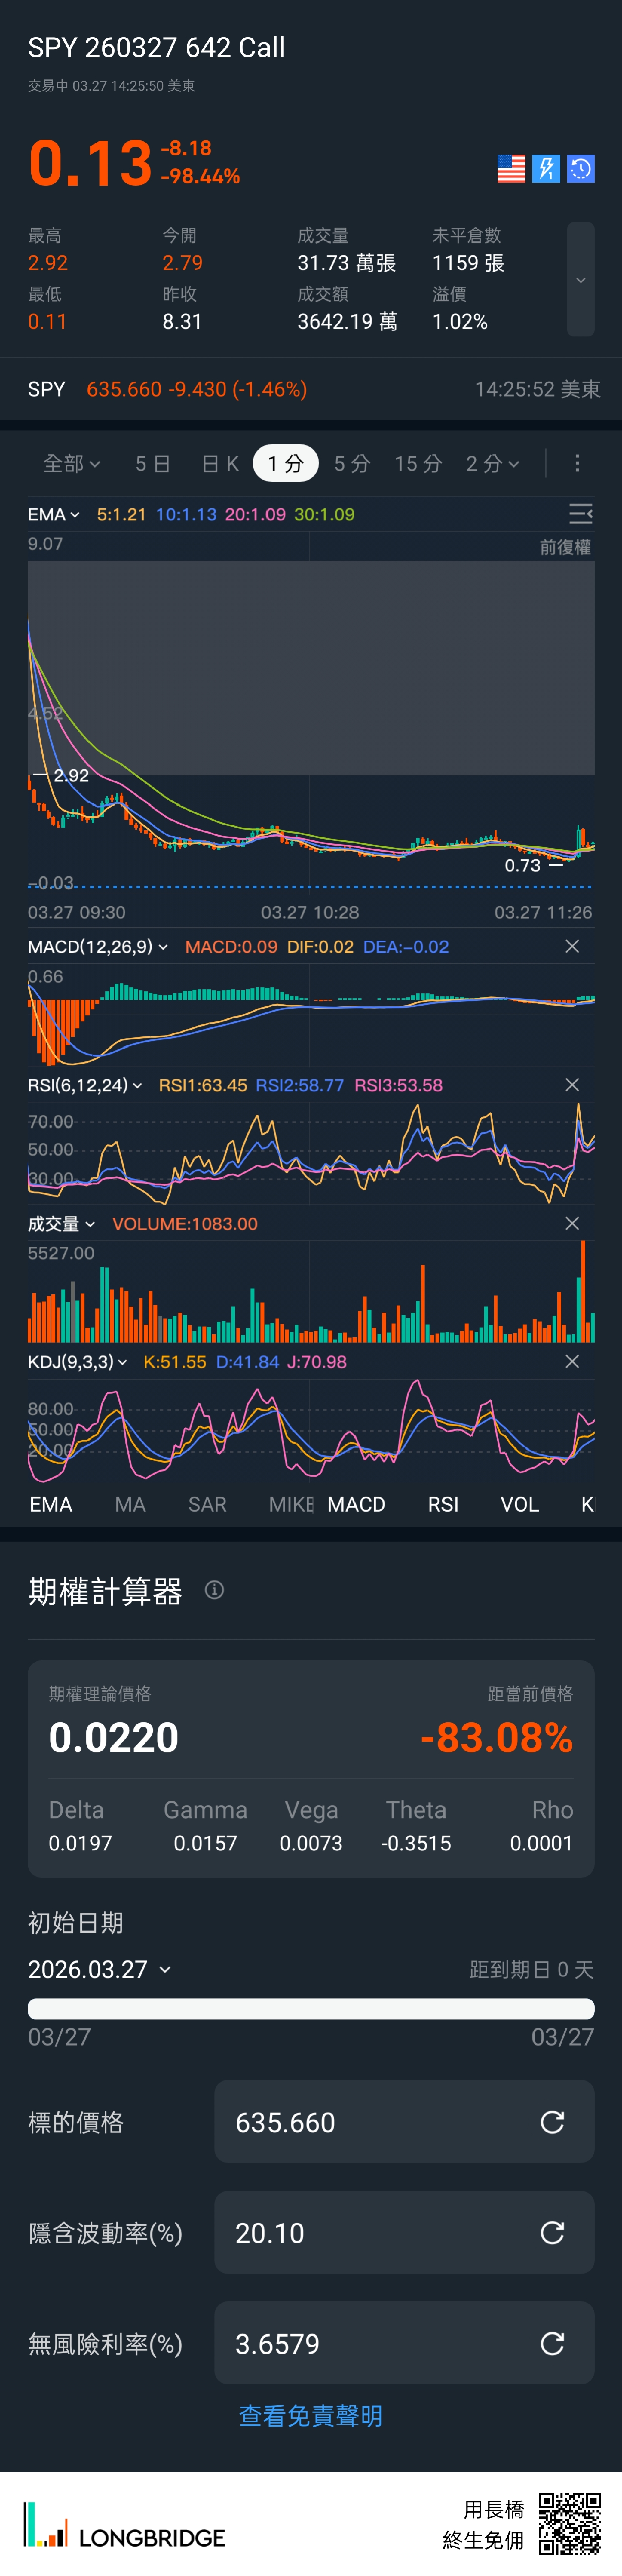
Task: Tap the blue lightning bolt icon
Action: tap(546, 169)
